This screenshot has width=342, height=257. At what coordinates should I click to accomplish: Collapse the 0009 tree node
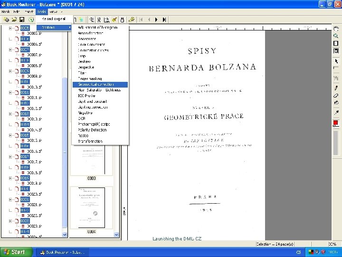click(x=10, y=71)
